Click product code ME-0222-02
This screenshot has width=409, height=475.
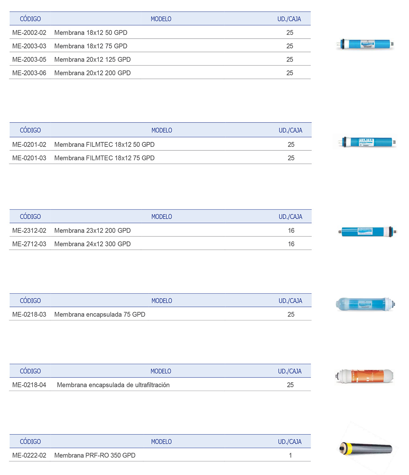click(29, 455)
